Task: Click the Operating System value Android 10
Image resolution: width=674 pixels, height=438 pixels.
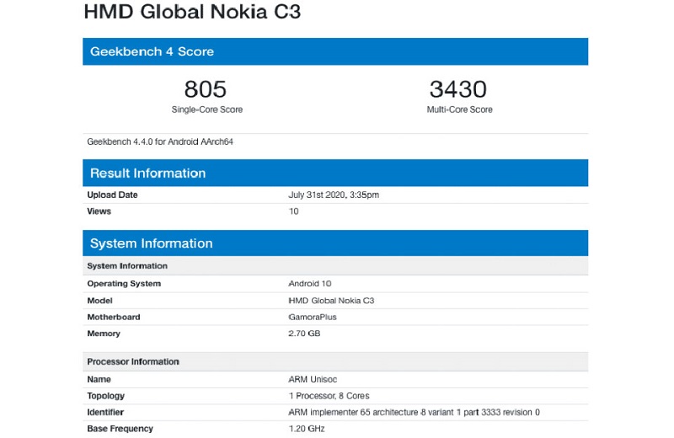Action: [310, 284]
